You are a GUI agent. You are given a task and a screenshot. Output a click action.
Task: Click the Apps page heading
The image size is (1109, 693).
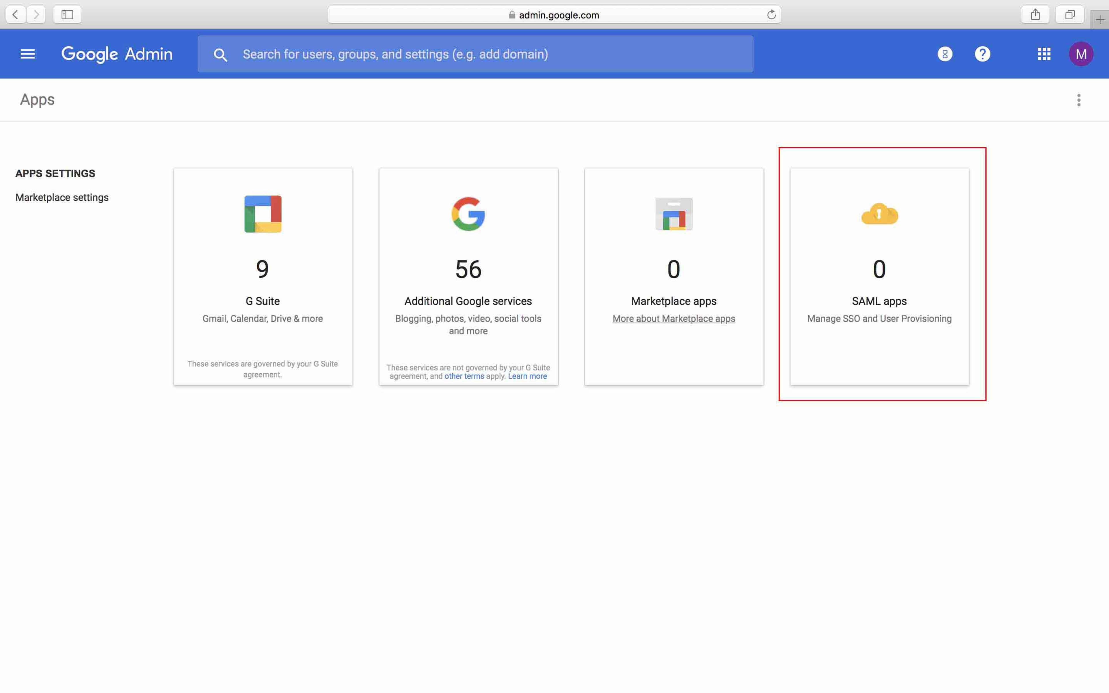coord(37,99)
